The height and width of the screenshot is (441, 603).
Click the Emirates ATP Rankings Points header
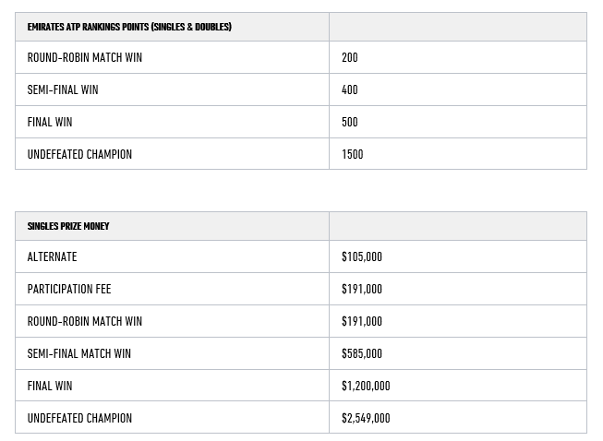click(129, 27)
